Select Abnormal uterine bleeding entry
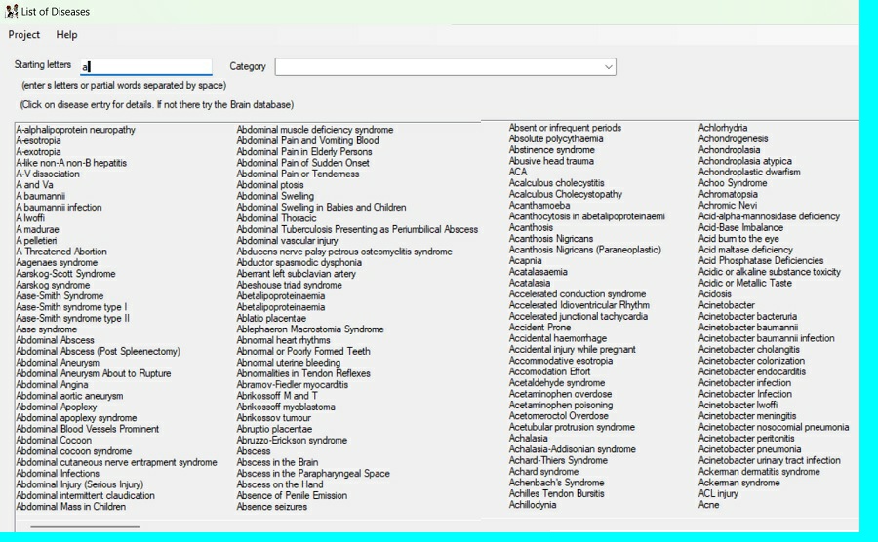The image size is (878, 542). [289, 363]
